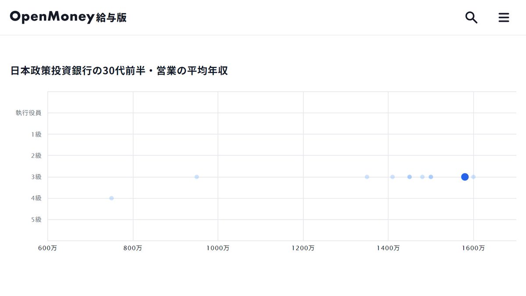526x296 pixels.
Task: Select the 3級 data point near 1480万
Action: click(422, 177)
